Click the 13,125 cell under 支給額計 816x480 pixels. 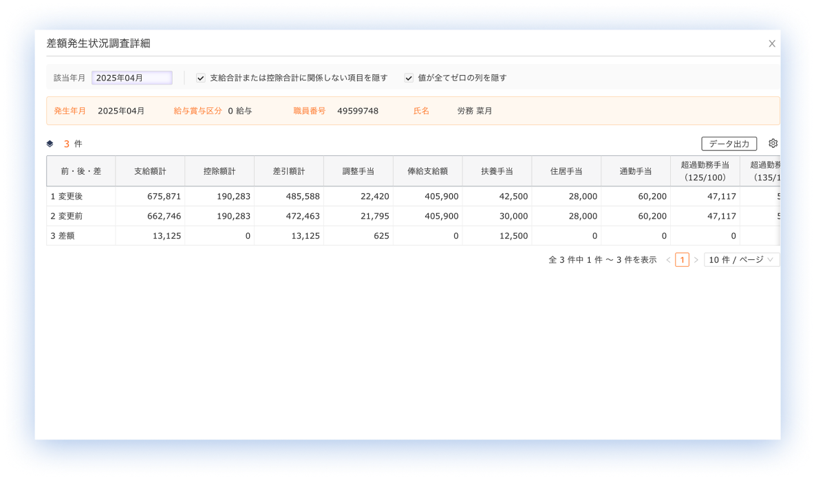[x=151, y=236]
